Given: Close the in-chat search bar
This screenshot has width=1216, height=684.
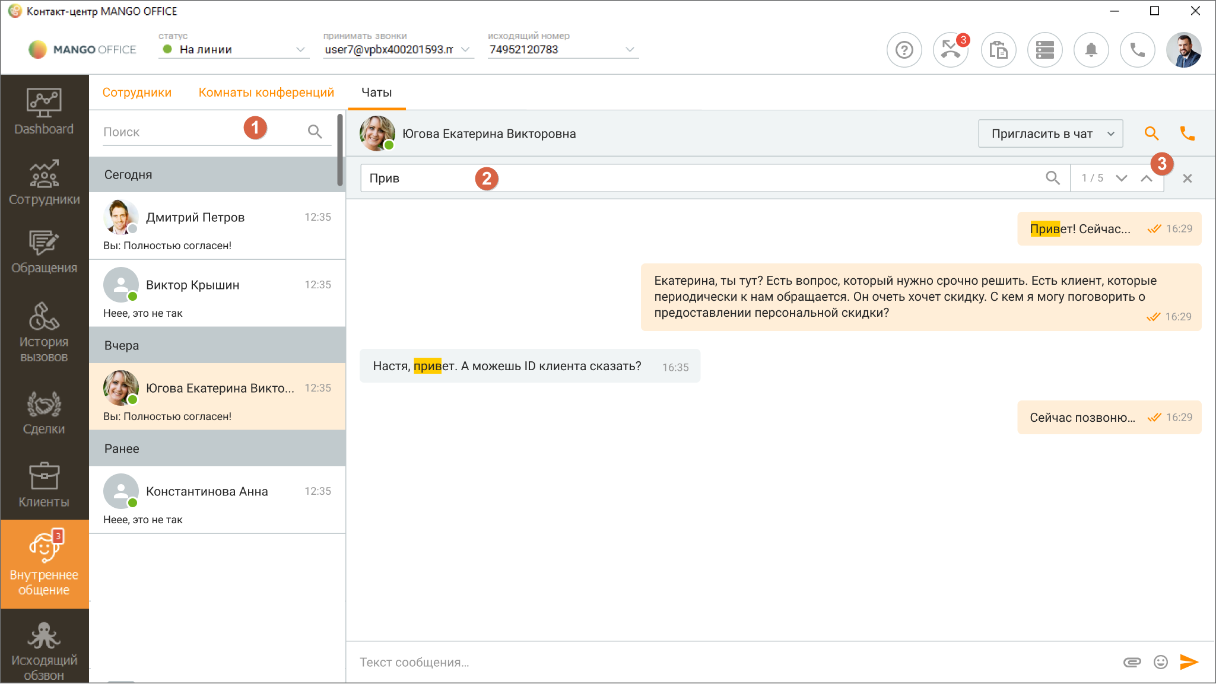Looking at the screenshot, I should coord(1187,178).
